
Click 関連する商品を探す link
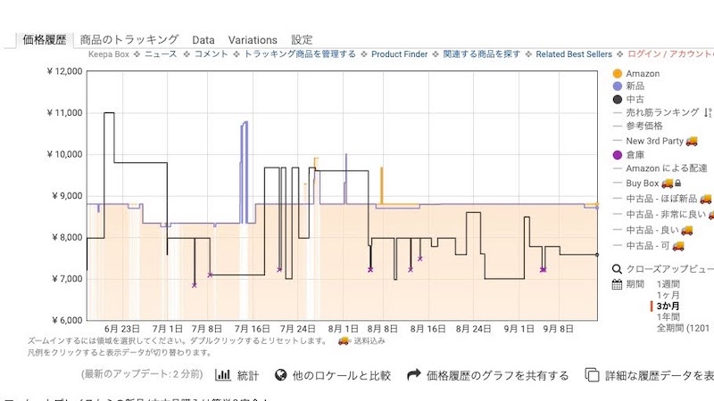481,54
